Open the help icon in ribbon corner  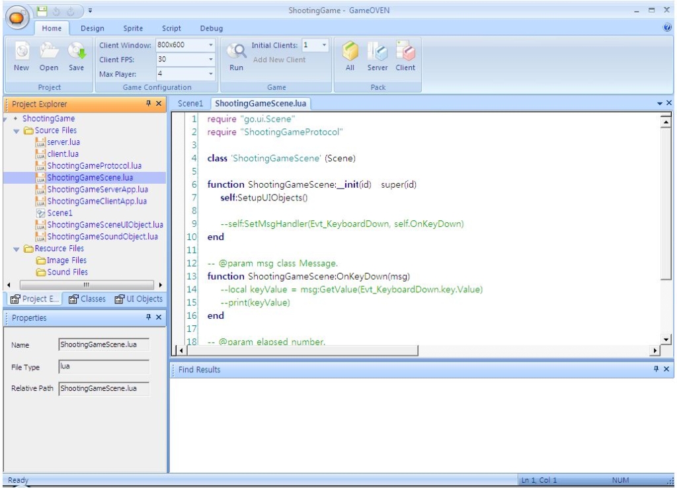667,28
